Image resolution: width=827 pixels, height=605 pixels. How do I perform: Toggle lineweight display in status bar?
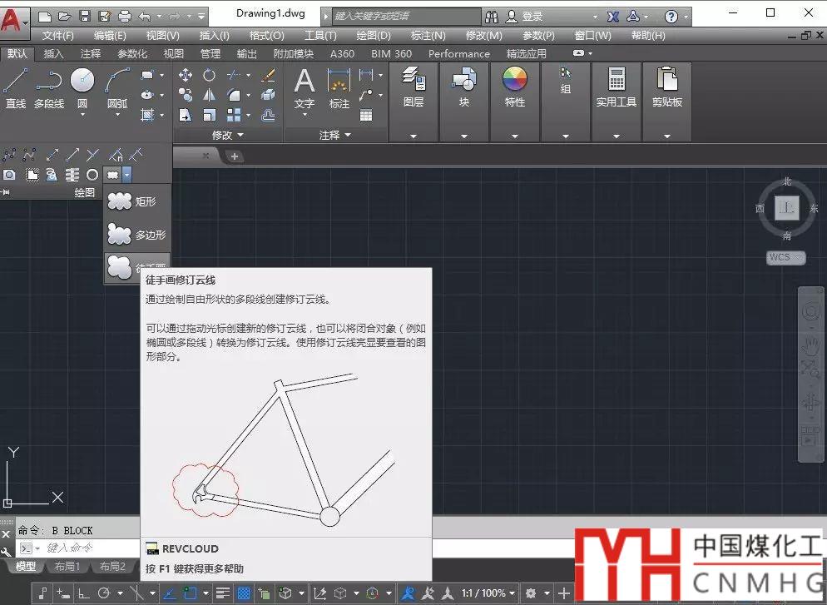point(222,593)
